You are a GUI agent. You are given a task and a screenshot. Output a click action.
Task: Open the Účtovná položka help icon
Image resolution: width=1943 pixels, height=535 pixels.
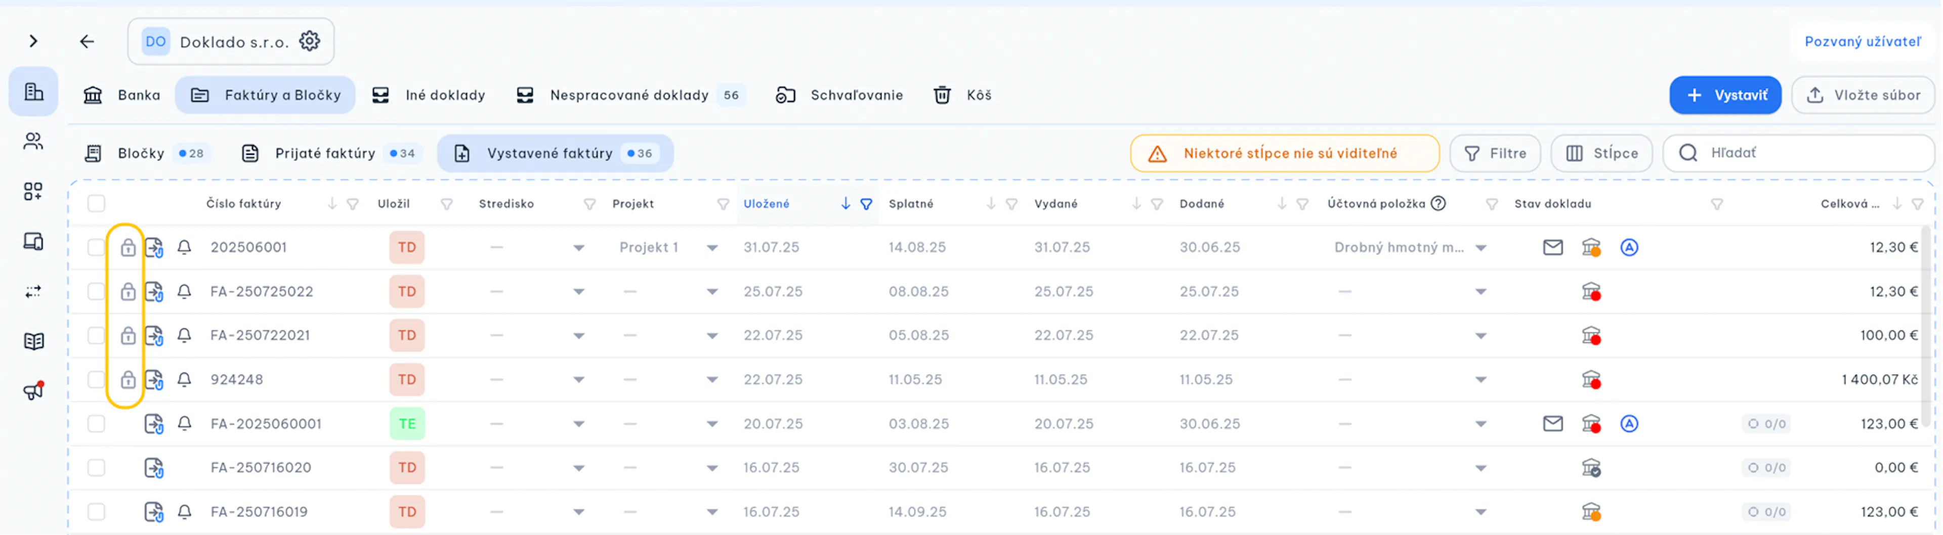point(1439,203)
